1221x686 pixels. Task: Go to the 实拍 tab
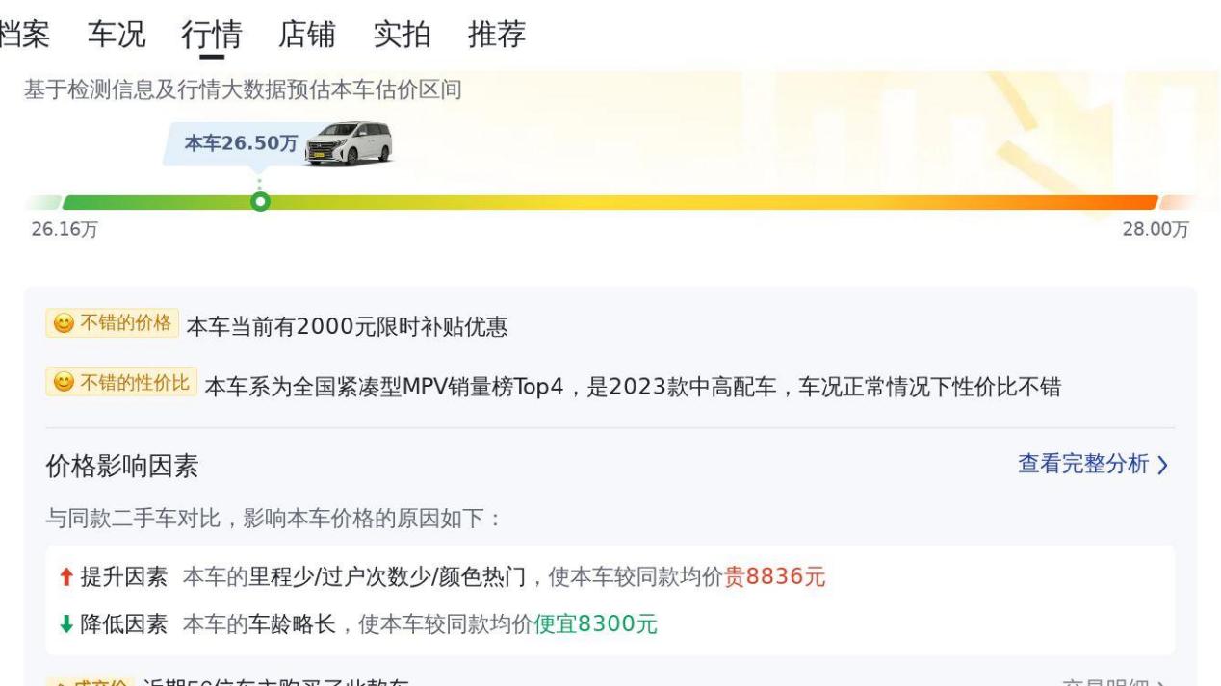[402, 35]
